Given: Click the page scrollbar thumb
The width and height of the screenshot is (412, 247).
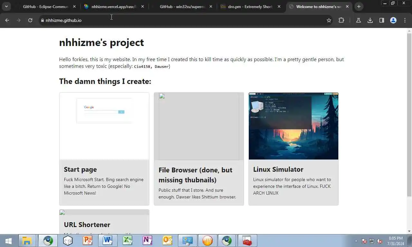Looking at the screenshot, I should click(409, 115).
